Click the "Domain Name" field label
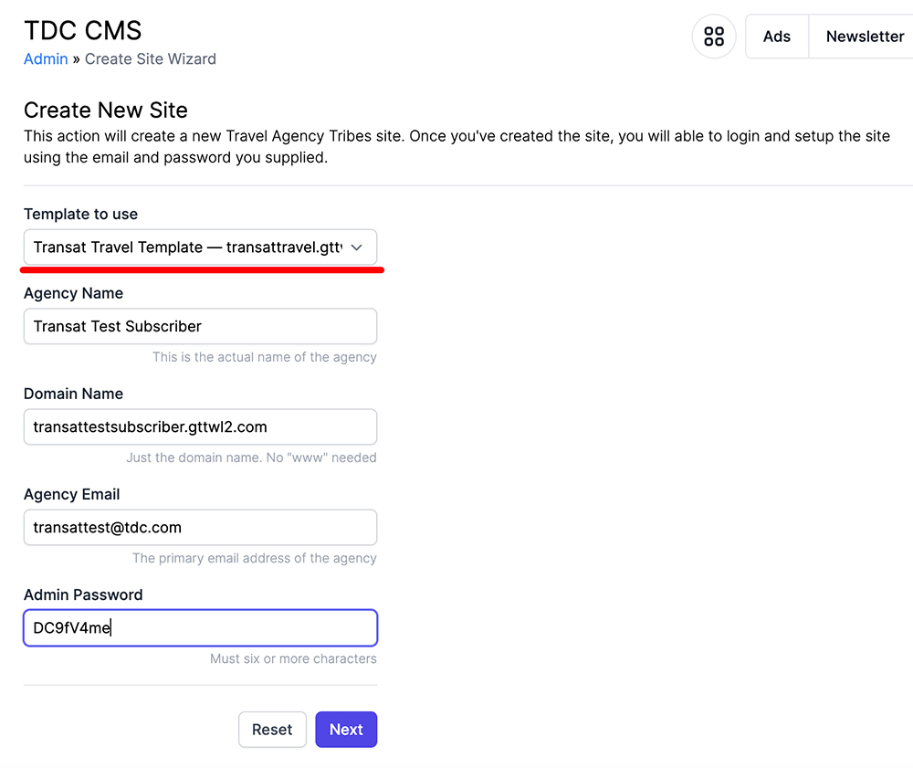This screenshot has width=913, height=768. click(73, 394)
